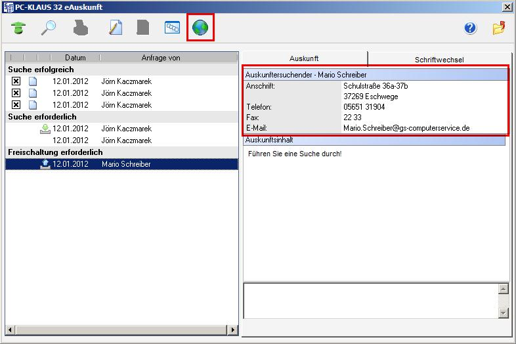Toggle the first checkbox under Suche erfolgreich
This screenshot has height=344, width=516.
click(16, 81)
